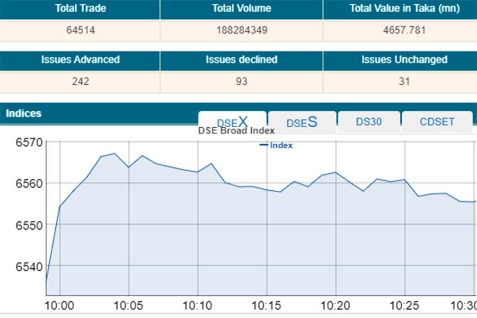This screenshot has width=477, height=318.
Task: Select the DS30 tab
Action: (x=369, y=121)
